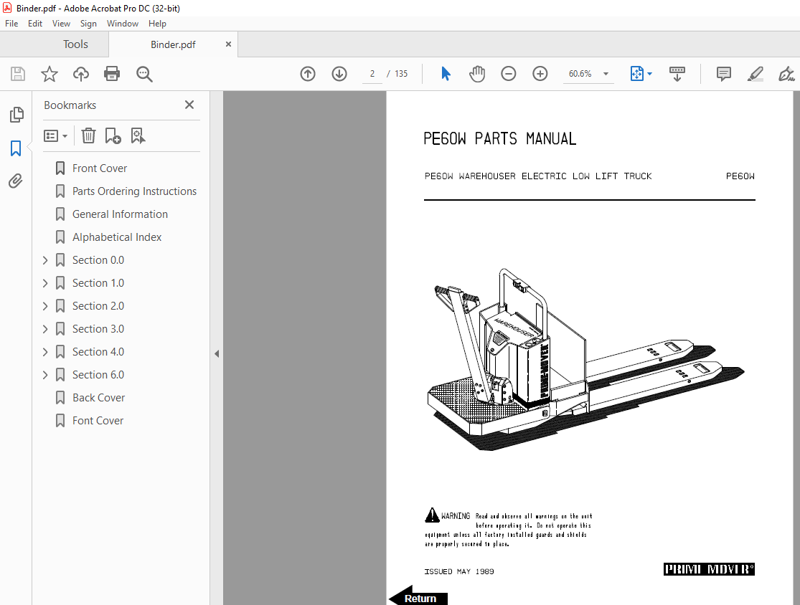800x605 pixels.
Task: Open Parts Ordering Instructions bookmark
Action: coord(134,191)
